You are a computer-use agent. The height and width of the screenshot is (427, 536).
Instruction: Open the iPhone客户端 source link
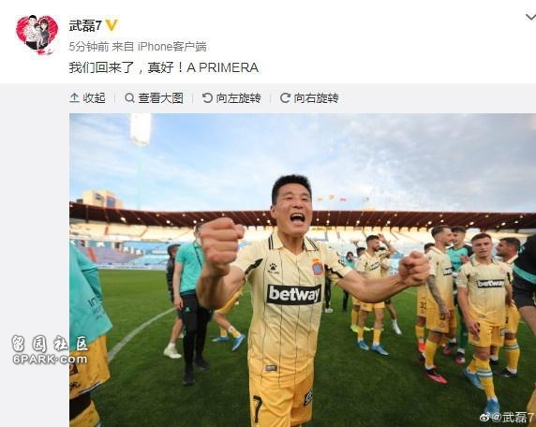coord(171,47)
